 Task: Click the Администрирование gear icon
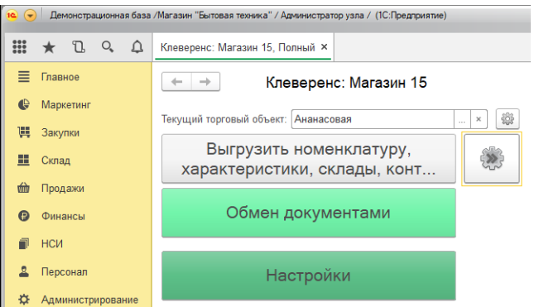23,300
